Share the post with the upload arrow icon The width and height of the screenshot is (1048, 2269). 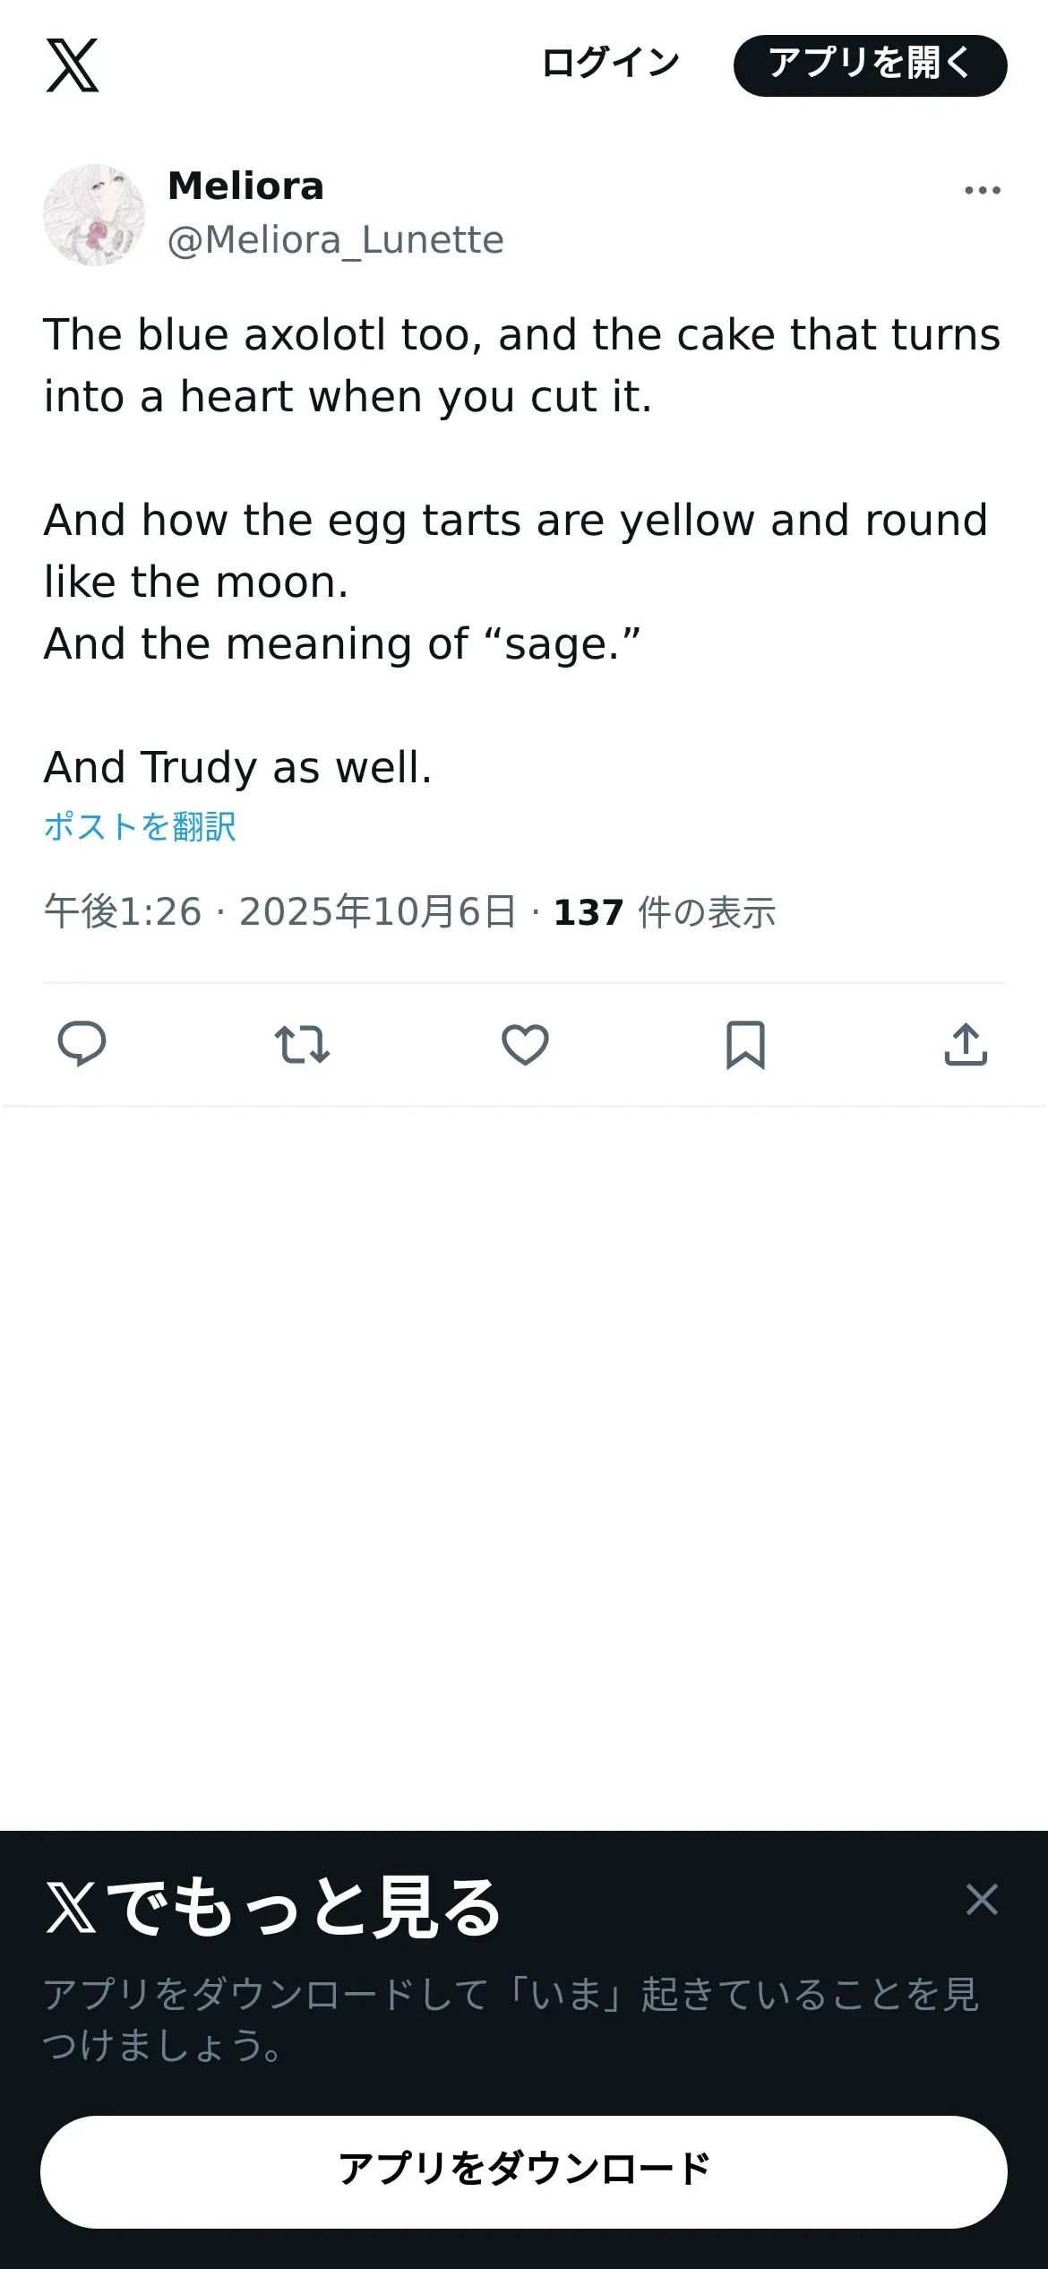[966, 1044]
